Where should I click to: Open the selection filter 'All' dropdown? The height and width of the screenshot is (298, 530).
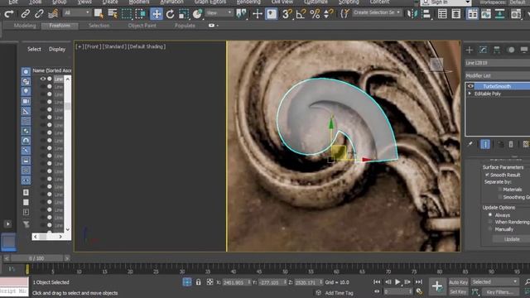tap(76, 13)
